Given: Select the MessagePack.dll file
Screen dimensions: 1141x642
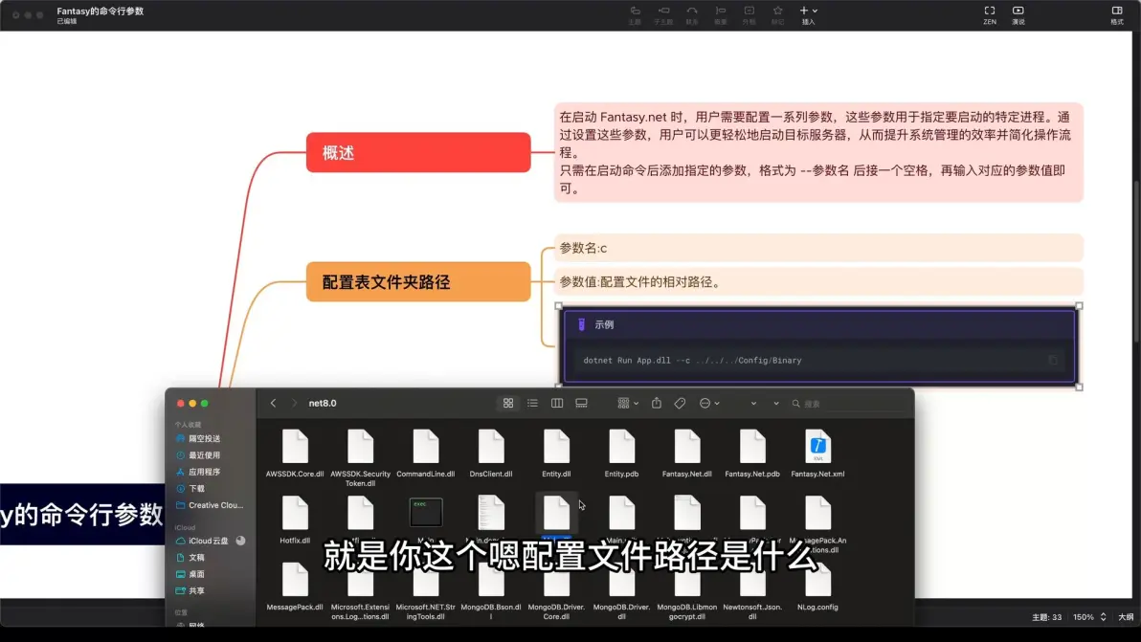Looking at the screenshot, I should click(295, 587).
